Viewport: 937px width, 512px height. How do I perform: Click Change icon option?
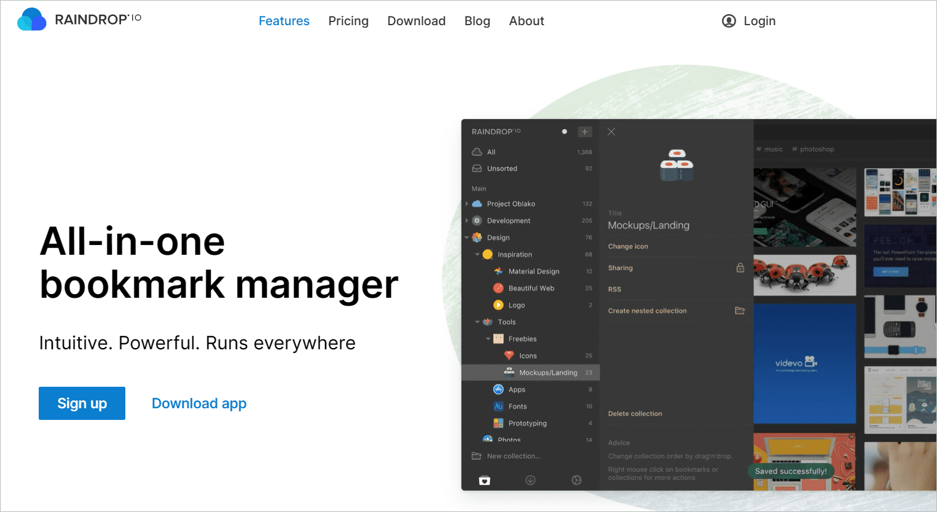[628, 246]
